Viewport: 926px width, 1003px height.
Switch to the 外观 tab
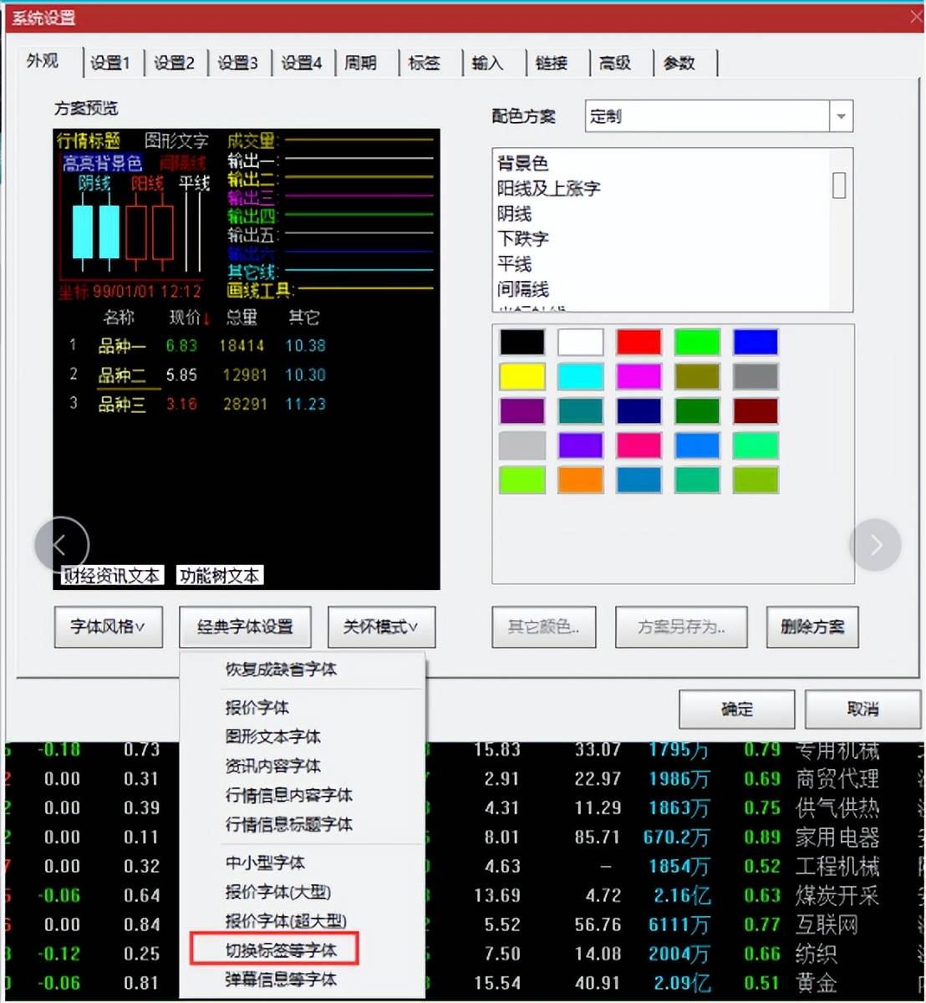(x=43, y=61)
